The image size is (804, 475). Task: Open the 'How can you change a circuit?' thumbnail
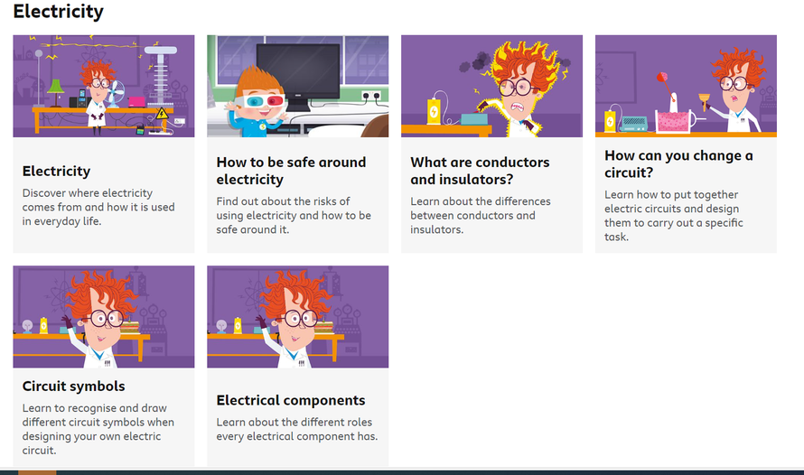(686, 86)
